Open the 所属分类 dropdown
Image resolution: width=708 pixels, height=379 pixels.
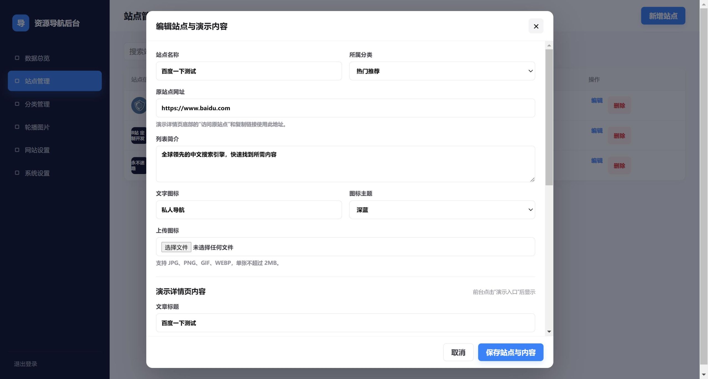[442, 71]
